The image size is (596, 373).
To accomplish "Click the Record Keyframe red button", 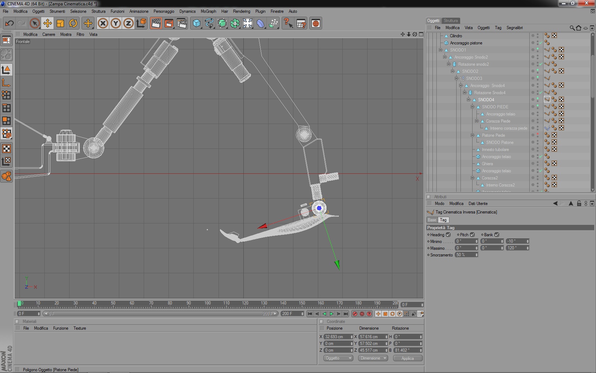I will pos(355,314).
